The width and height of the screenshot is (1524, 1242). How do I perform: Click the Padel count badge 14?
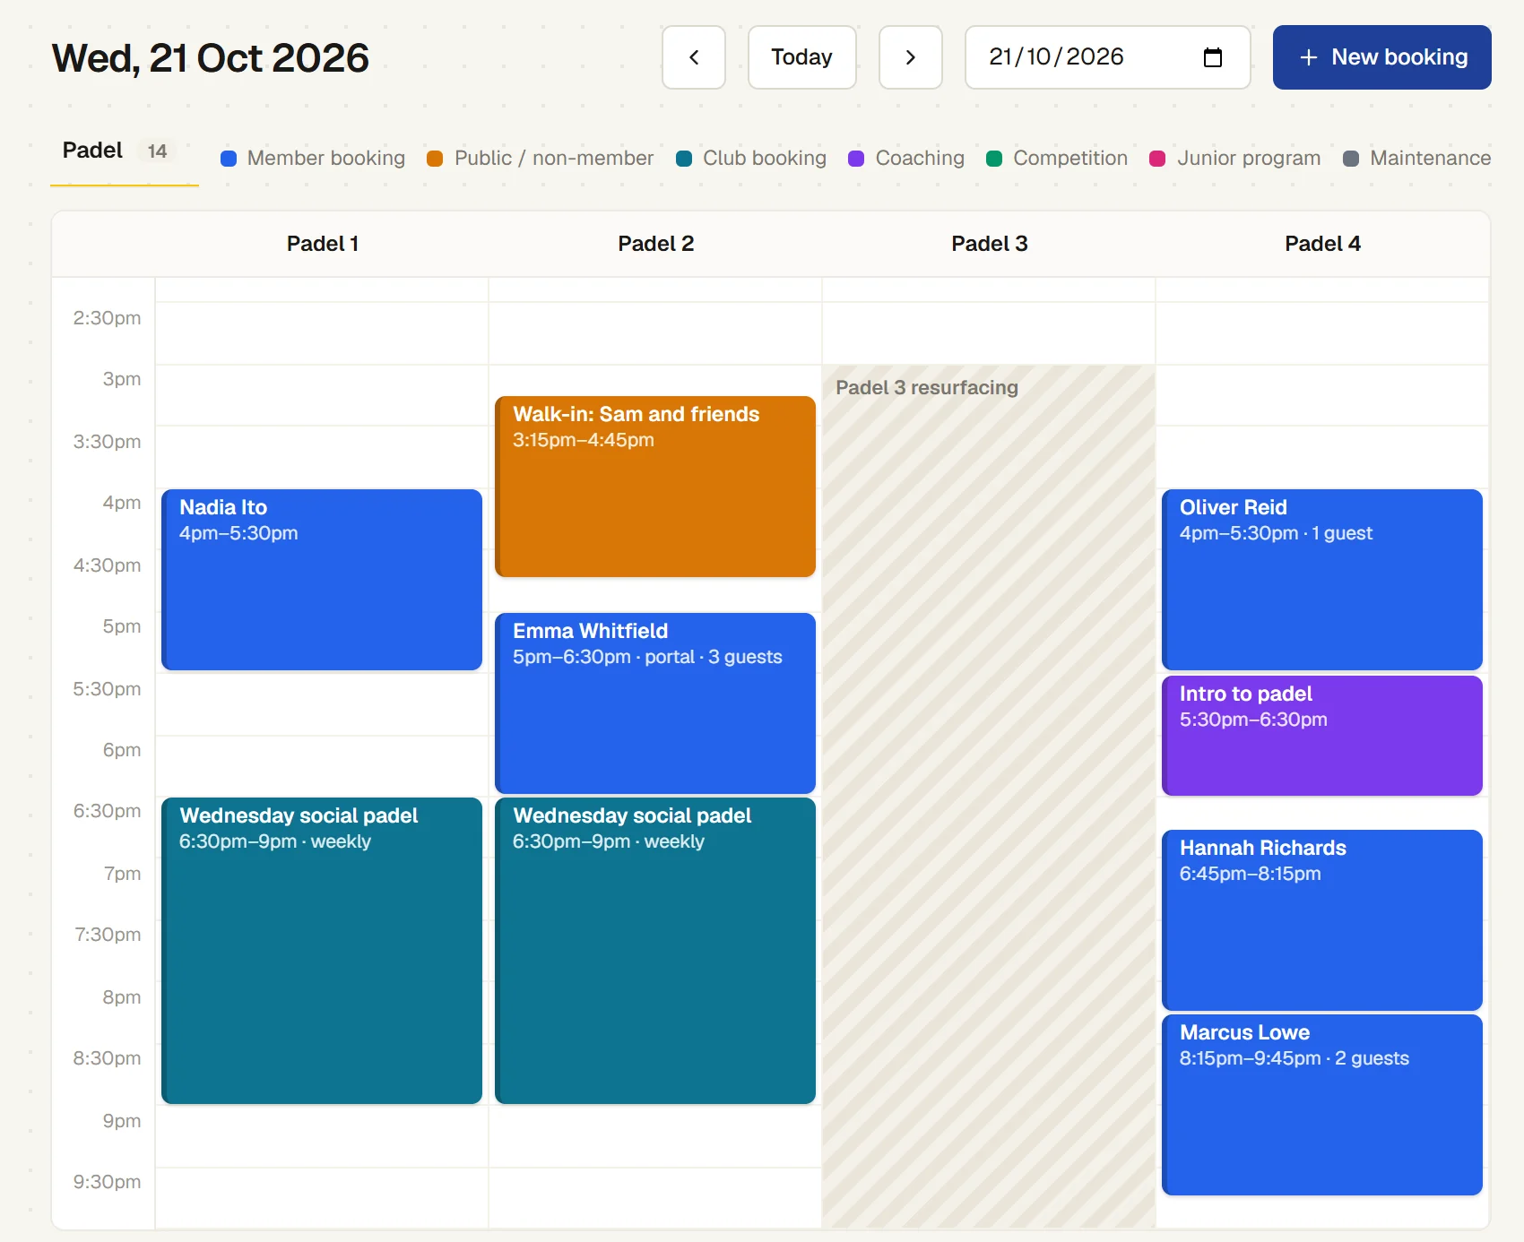(157, 151)
